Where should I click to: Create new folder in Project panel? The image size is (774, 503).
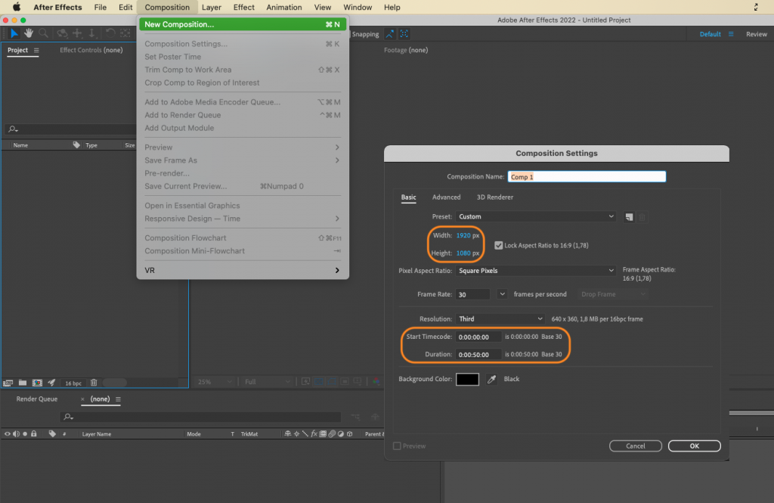[23, 383]
